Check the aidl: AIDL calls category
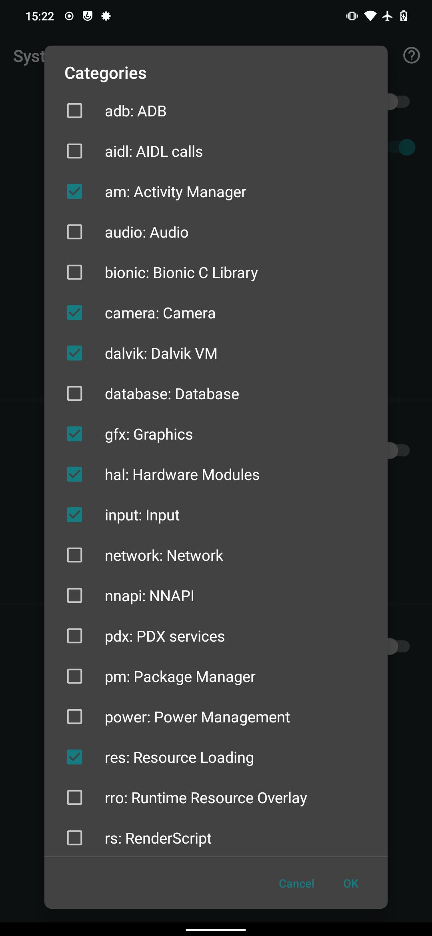This screenshot has width=432, height=936. [74, 151]
